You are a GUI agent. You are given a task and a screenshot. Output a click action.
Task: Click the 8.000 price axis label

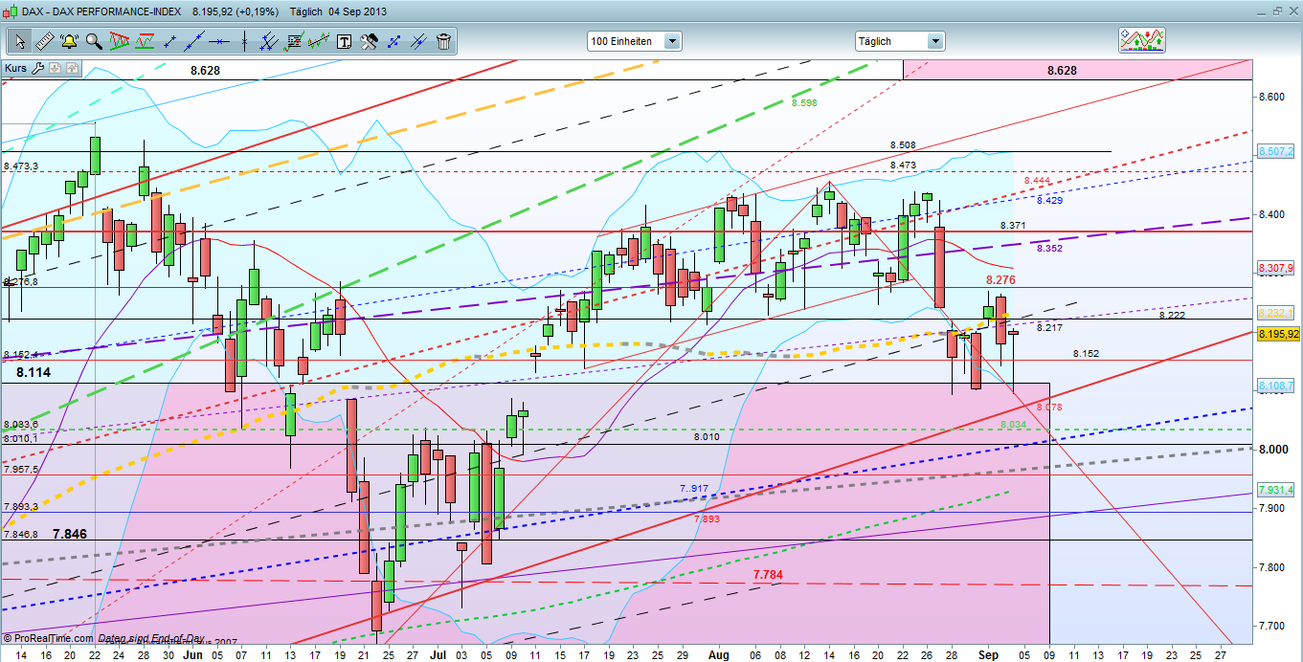pos(1273,450)
